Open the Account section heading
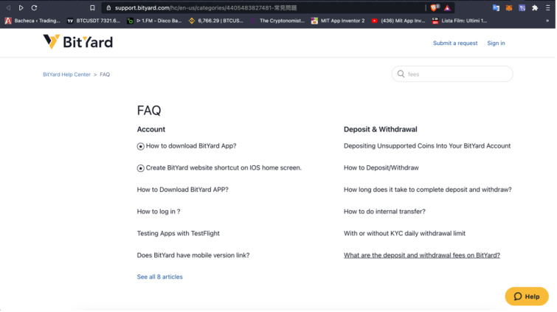 point(151,129)
